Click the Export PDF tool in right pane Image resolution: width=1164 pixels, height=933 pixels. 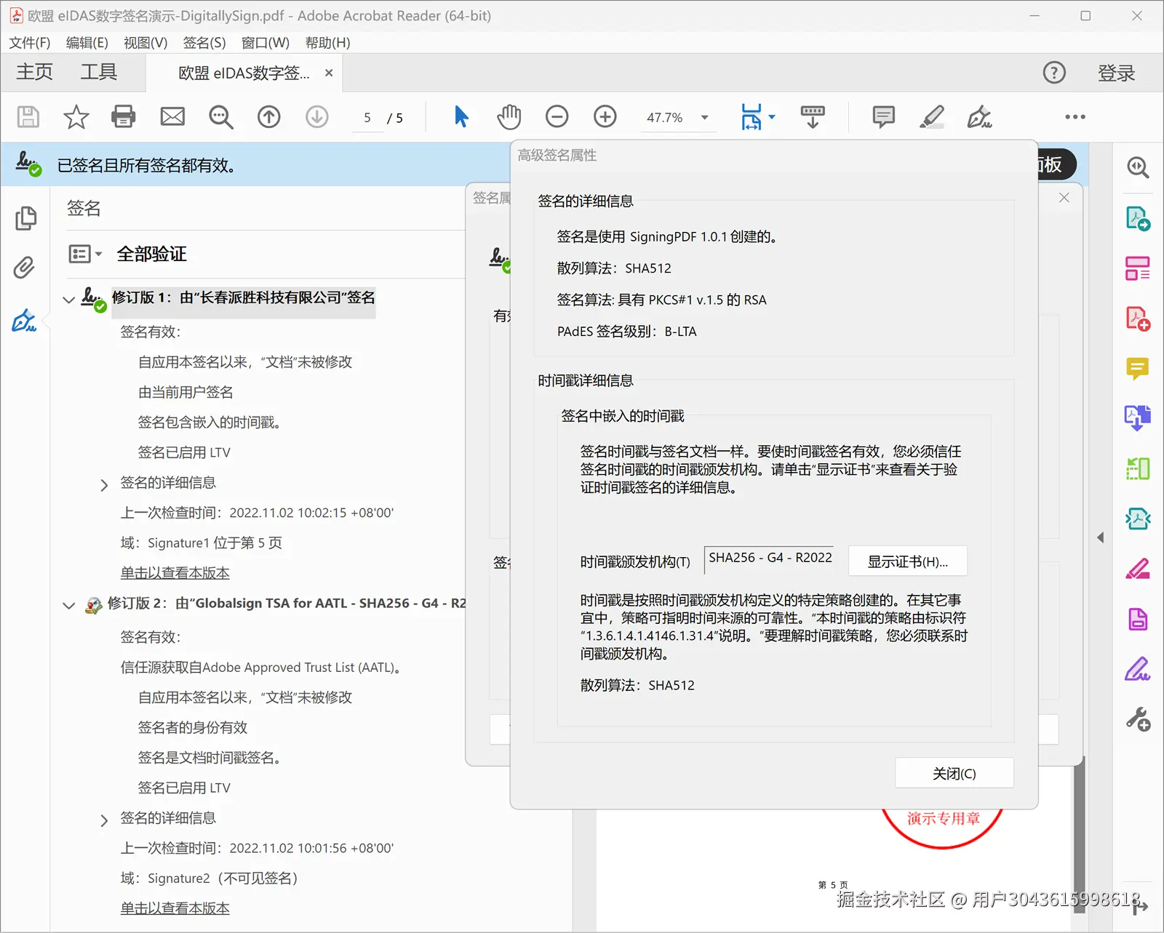(x=1138, y=218)
